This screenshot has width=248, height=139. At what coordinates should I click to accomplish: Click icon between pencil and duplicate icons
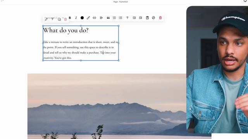point(52,19)
